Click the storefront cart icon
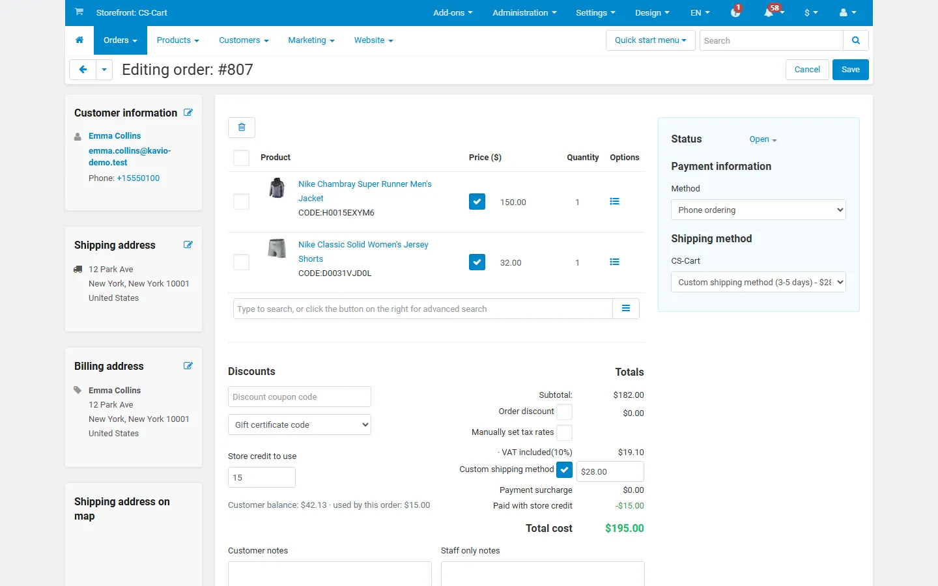The height and width of the screenshot is (586, 938). point(79,12)
